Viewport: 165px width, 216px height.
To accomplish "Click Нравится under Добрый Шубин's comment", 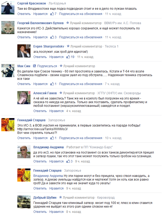I will tap(56, 212).
